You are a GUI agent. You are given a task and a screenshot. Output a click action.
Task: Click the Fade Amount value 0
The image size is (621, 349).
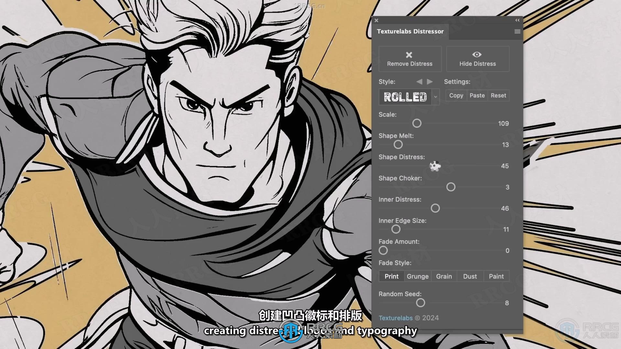[507, 251]
